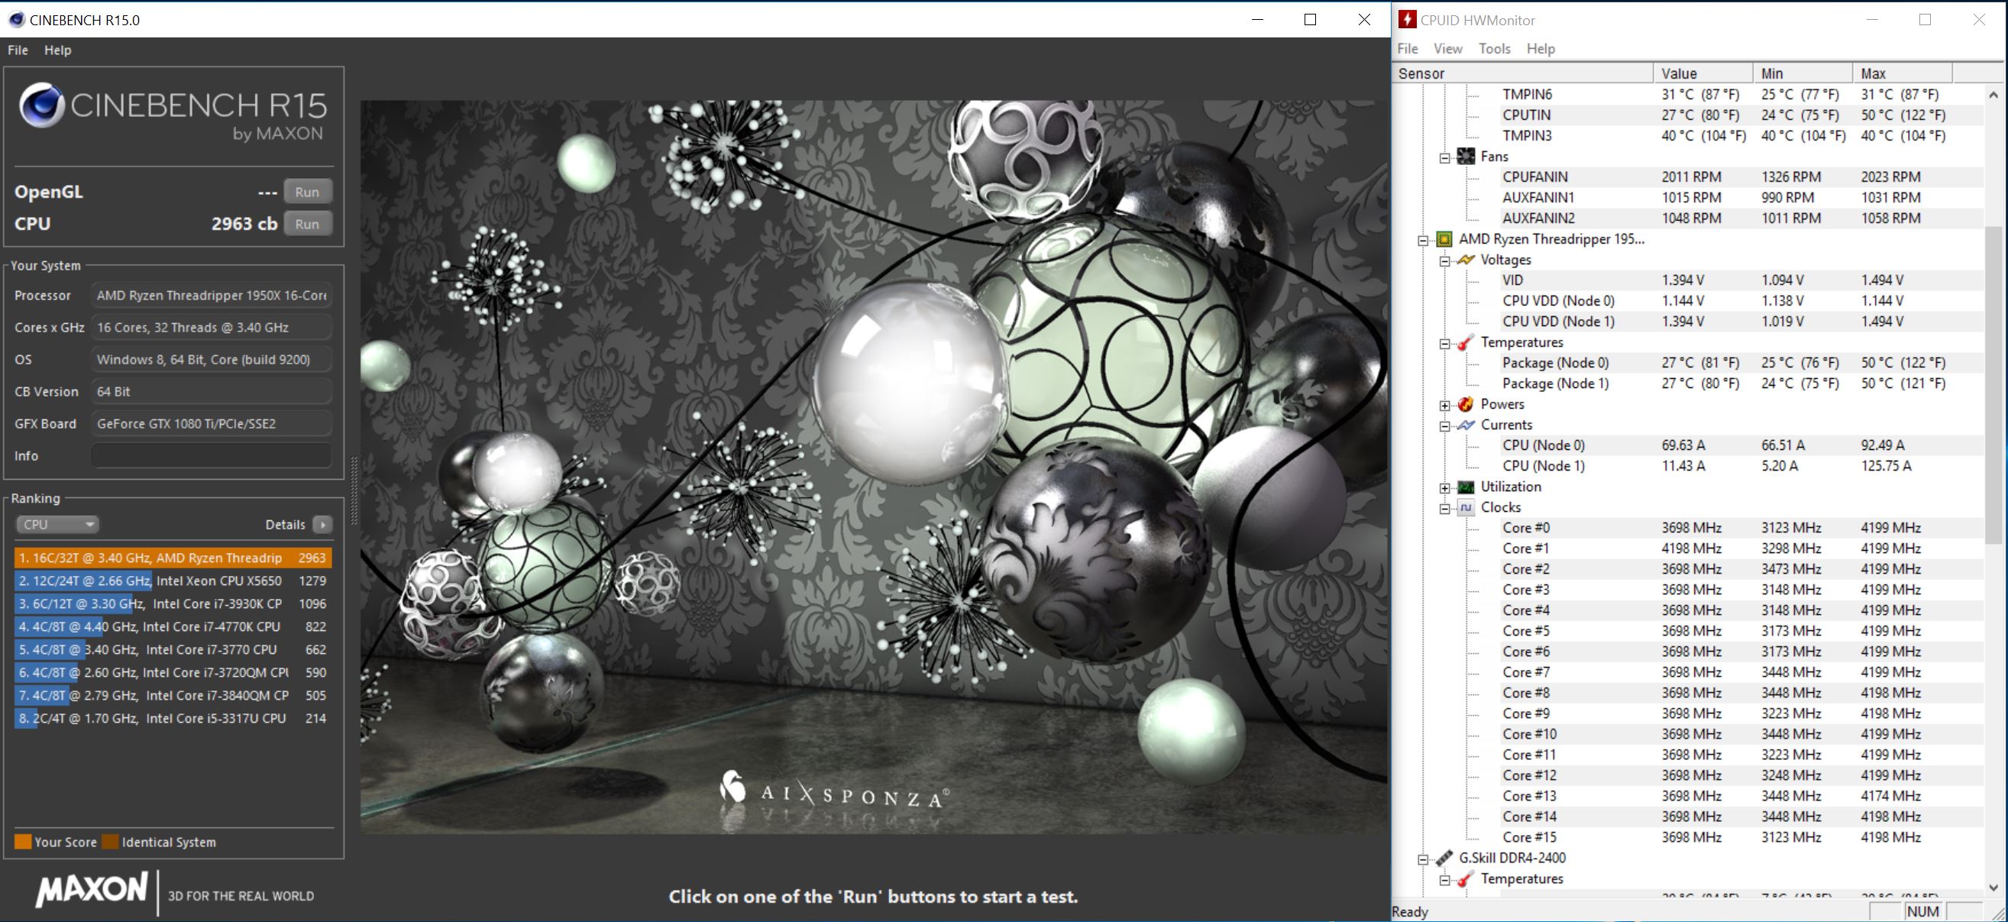The width and height of the screenshot is (2008, 922).
Task: Expand the Utilization tree node
Action: pos(1444,487)
